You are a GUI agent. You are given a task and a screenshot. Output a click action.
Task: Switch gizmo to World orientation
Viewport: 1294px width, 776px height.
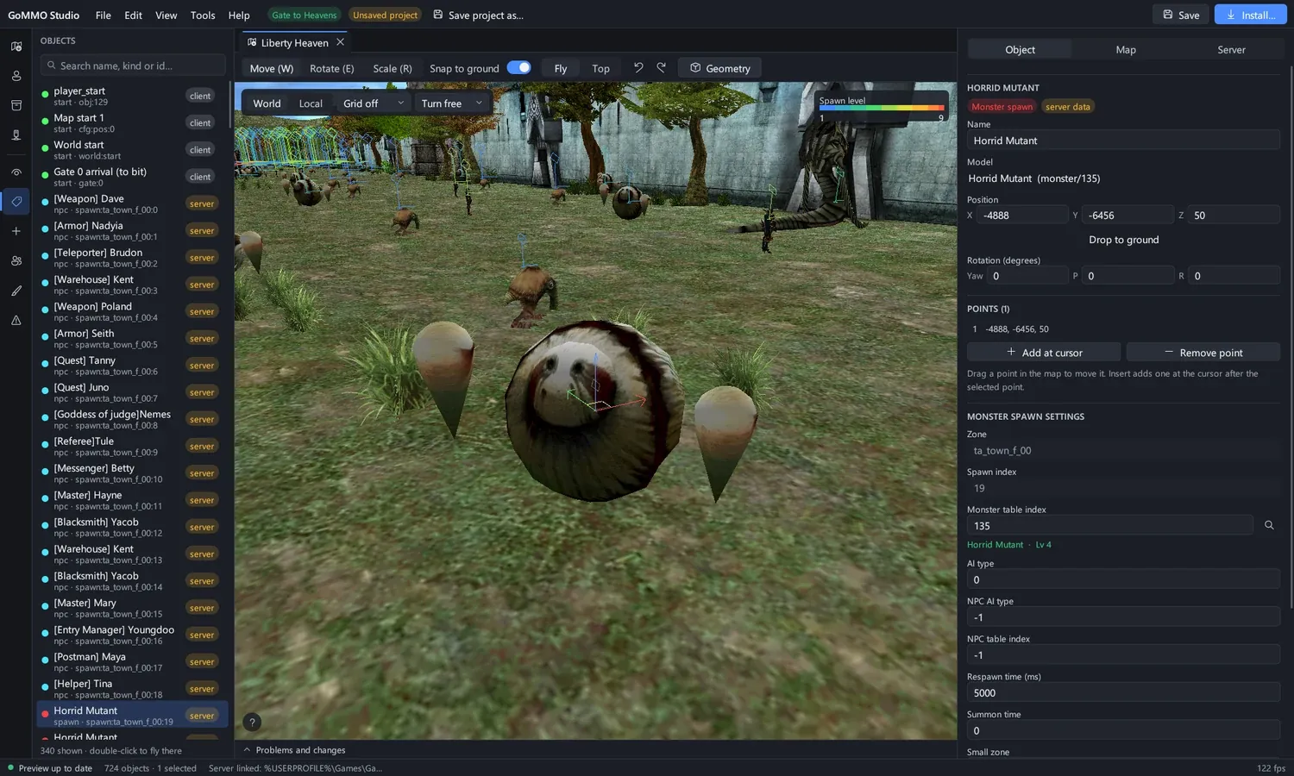pos(267,103)
